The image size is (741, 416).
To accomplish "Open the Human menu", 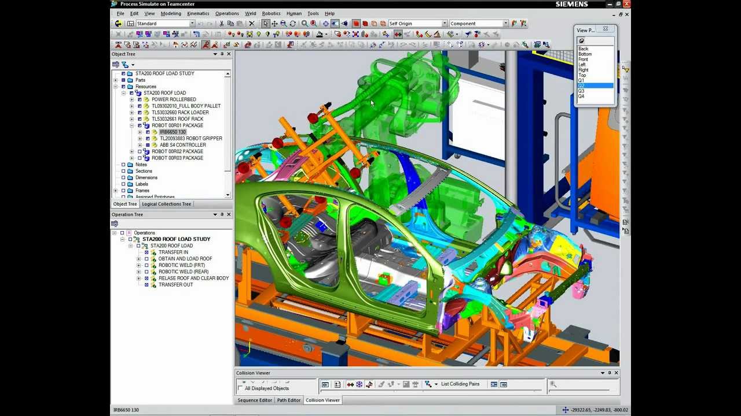I will [294, 13].
